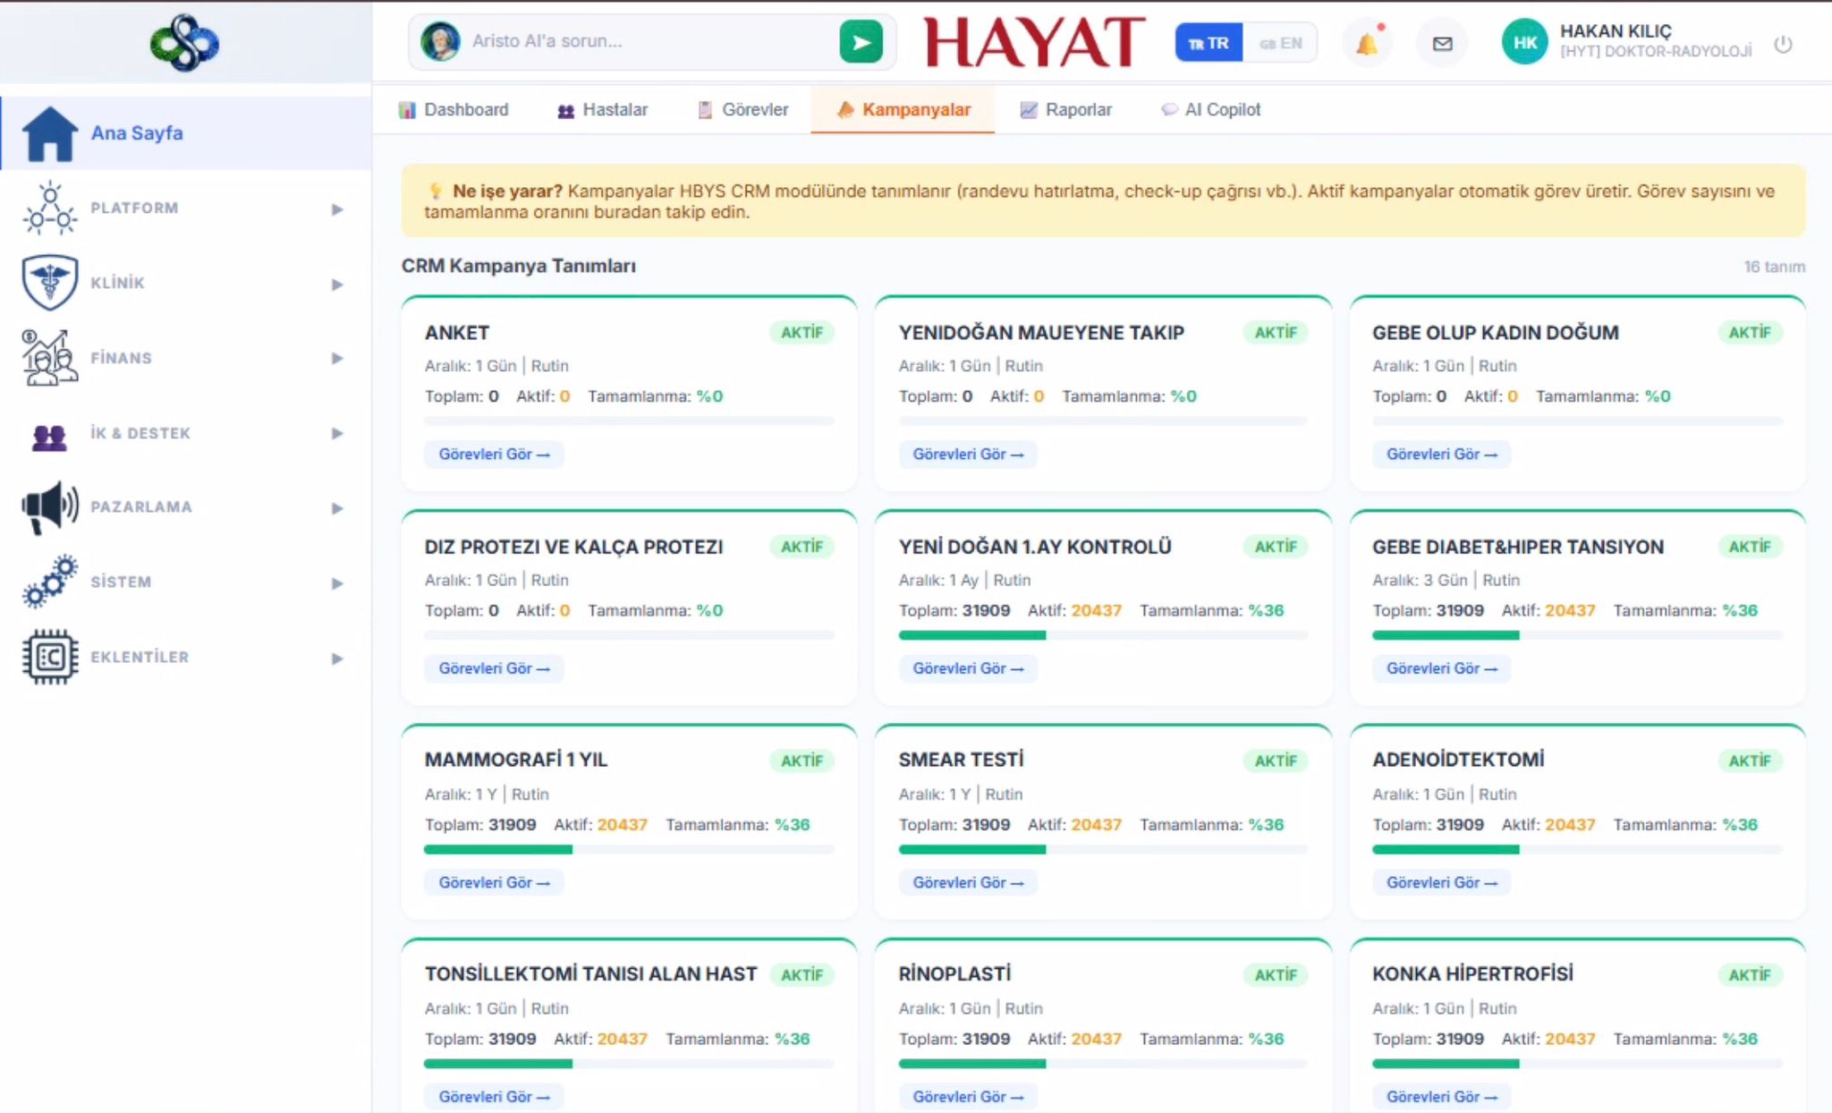Switch language to TR
Image resolution: width=1832 pixels, height=1113 pixels.
click(x=1209, y=43)
